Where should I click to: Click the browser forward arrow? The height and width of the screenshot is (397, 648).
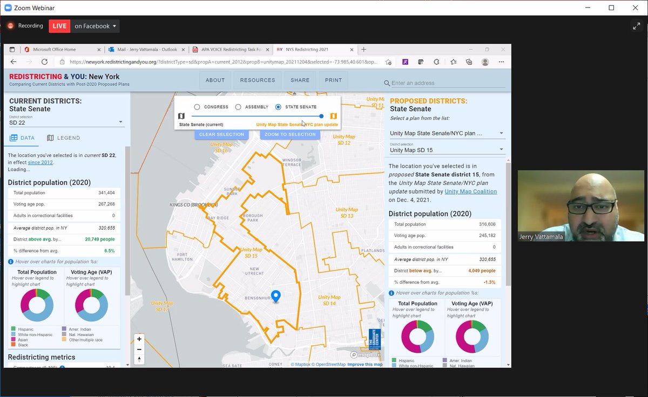point(29,62)
